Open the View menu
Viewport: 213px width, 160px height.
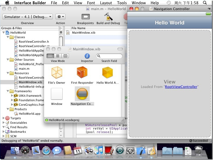click(78, 3)
